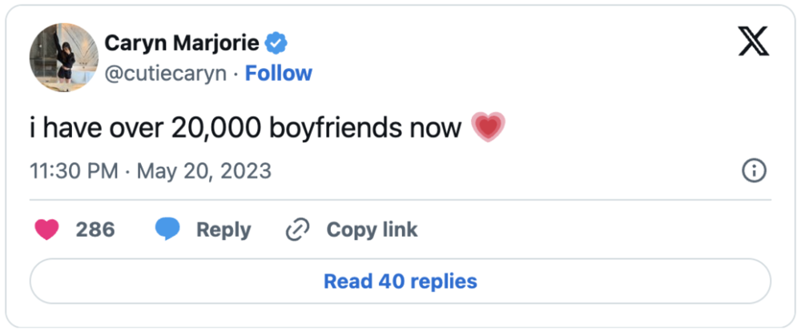Copy the tweet link via Copy link text
Image resolution: width=801 pixels, height=335 pixels.
point(372,230)
